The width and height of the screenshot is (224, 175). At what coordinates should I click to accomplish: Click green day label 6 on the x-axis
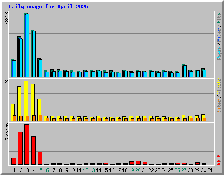47,170
